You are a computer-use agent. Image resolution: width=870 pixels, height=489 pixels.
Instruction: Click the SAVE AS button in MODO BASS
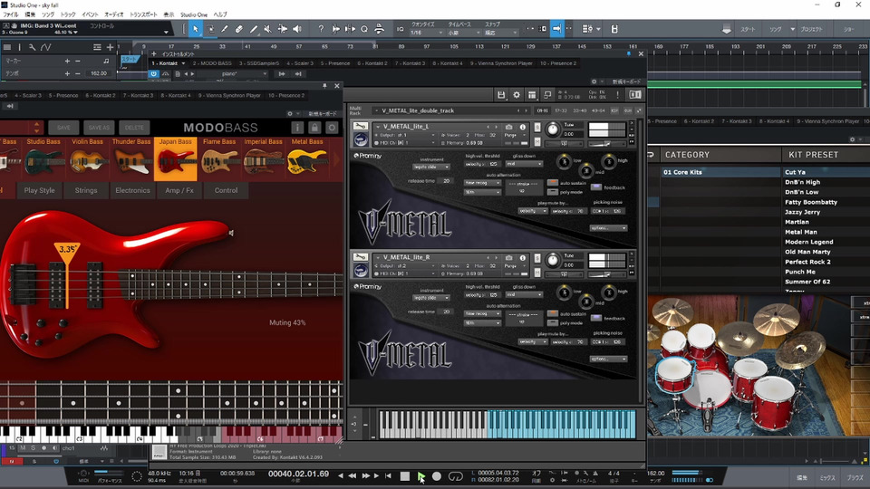pyautogui.click(x=99, y=128)
